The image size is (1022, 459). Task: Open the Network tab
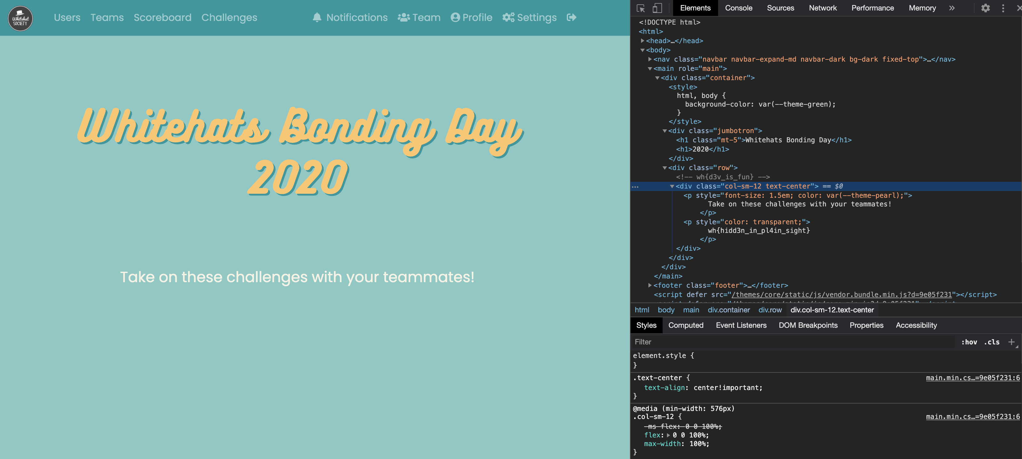click(x=823, y=8)
